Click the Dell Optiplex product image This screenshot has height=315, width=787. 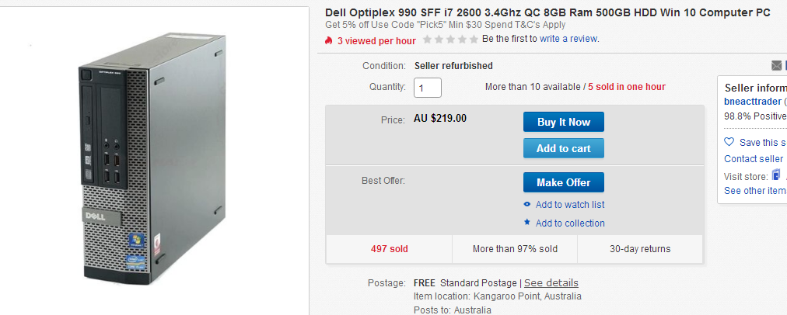152,159
